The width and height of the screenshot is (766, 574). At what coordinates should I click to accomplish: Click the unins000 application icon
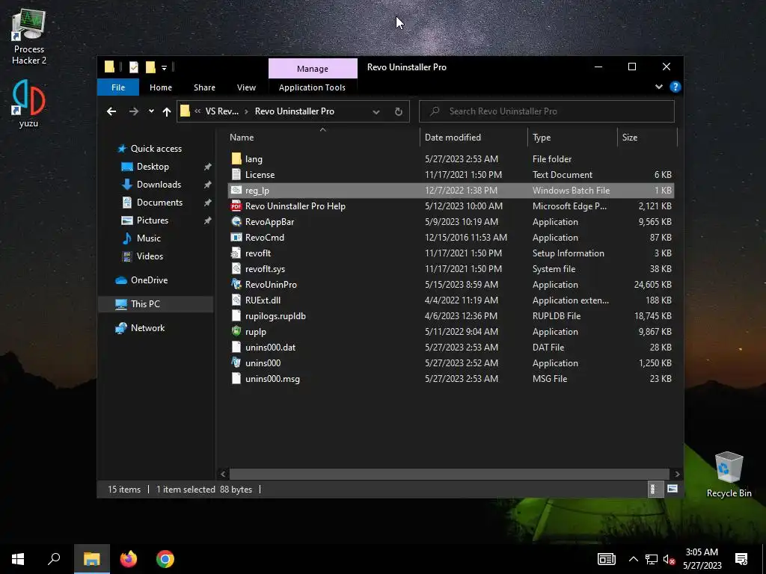click(236, 362)
